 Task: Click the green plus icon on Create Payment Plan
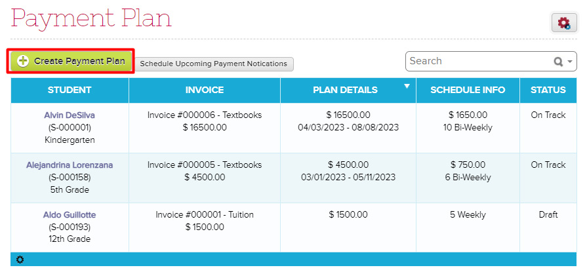click(23, 61)
